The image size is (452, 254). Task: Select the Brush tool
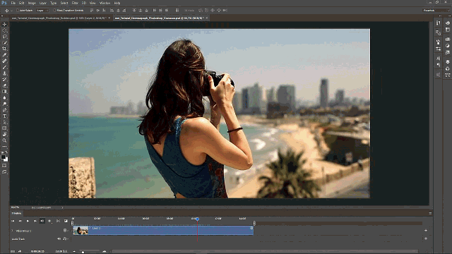pos(4,67)
